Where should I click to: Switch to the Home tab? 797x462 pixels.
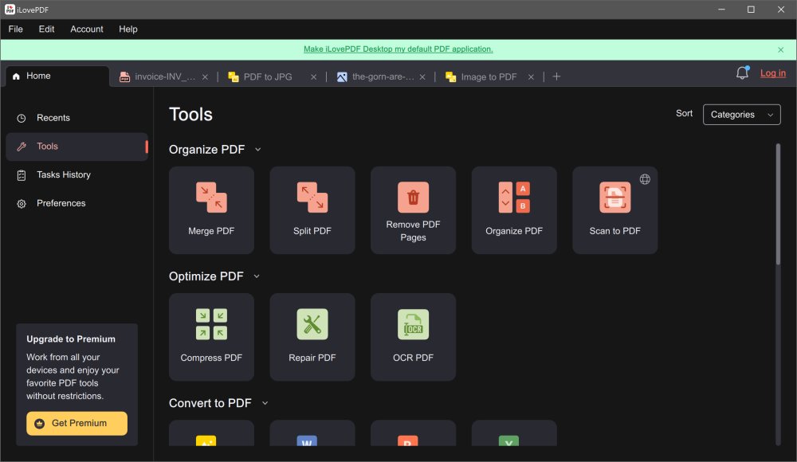[x=57, y=76]
